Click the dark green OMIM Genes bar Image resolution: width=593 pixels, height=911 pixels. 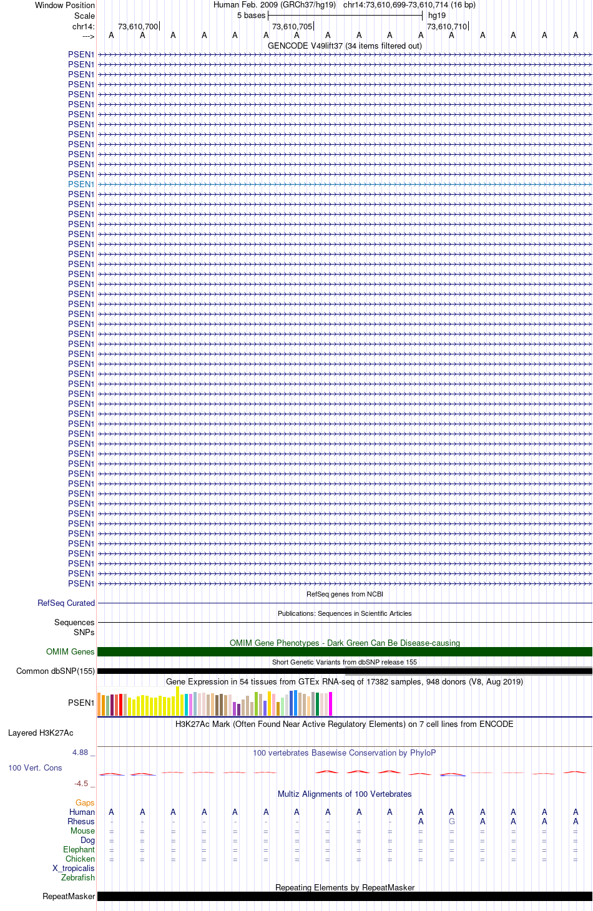(x=345, y=651)
